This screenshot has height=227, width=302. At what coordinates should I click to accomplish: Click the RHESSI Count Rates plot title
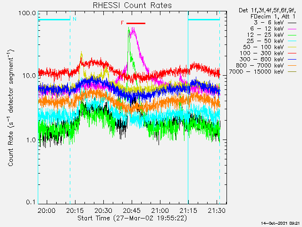click(132, 5)
